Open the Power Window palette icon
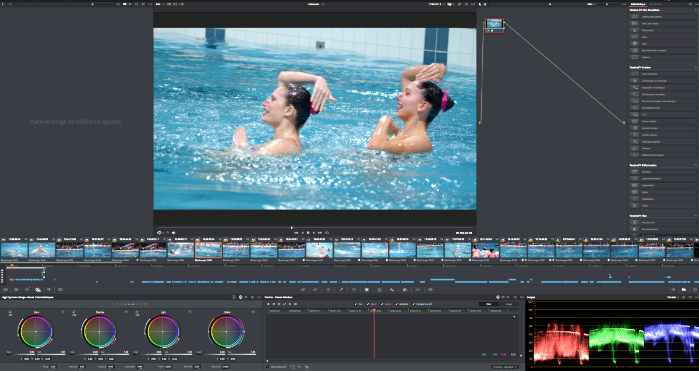Screen dimensions: 699x371 354,289
